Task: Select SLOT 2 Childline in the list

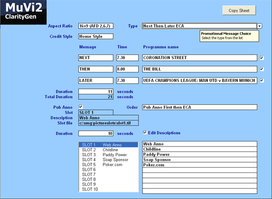Action: pos(108,150)
